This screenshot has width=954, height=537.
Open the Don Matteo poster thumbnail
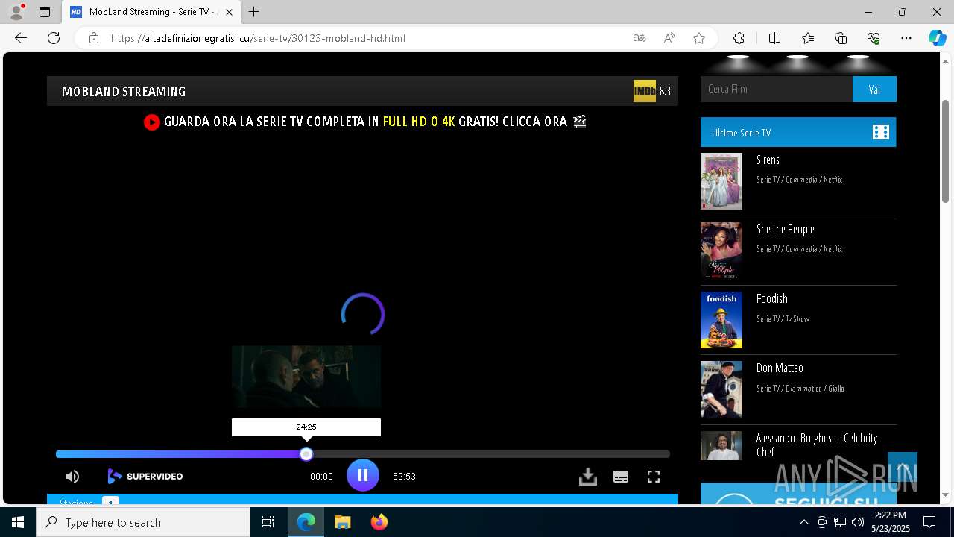pos(721,389)
